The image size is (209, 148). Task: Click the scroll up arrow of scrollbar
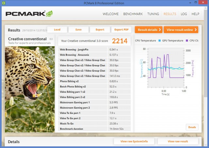(205, 8)
